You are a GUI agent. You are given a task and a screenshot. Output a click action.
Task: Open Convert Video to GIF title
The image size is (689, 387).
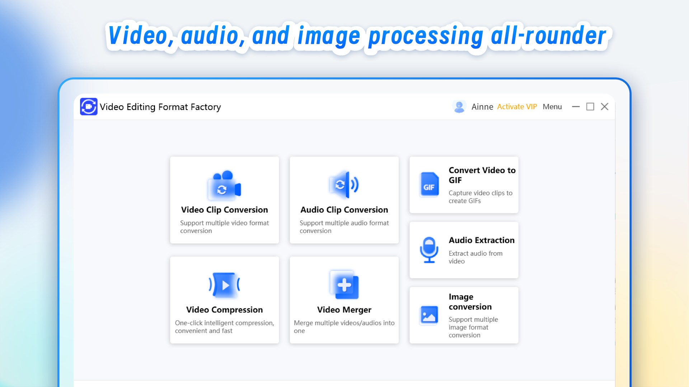click(482, 175)
